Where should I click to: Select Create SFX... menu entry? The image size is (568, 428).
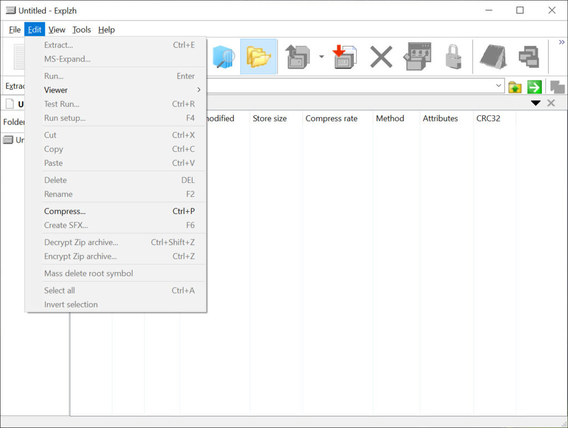click(116, 225)
